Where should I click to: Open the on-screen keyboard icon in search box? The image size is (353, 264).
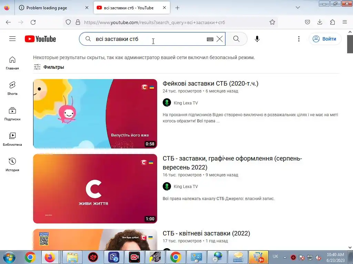[210, 39]
